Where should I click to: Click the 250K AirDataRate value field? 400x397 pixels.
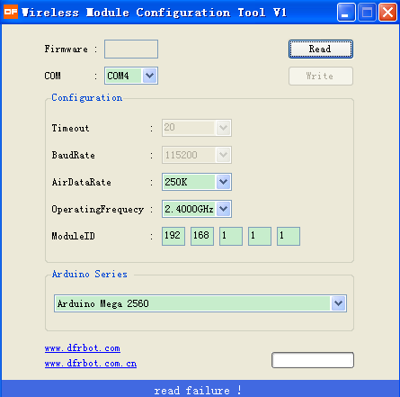[189, 182]
